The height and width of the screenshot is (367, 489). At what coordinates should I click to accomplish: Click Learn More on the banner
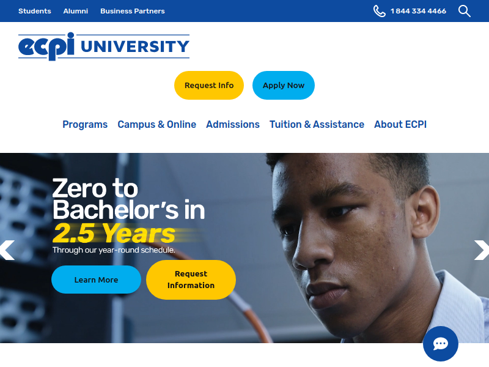click(x=96, y=280)
